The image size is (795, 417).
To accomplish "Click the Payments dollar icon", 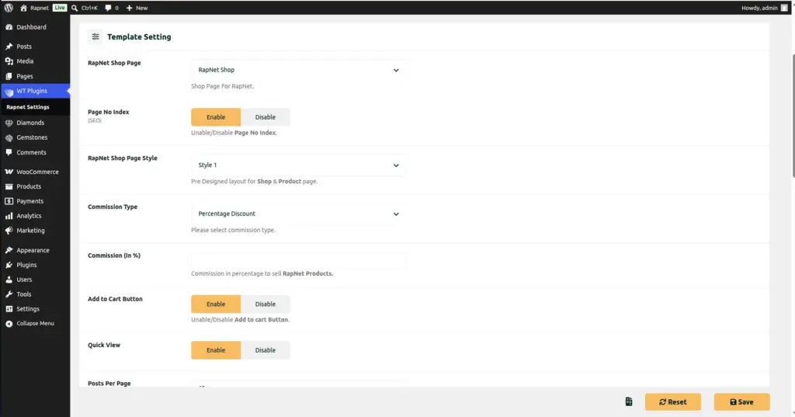I will pyautogui.click(x=9, y=201).
